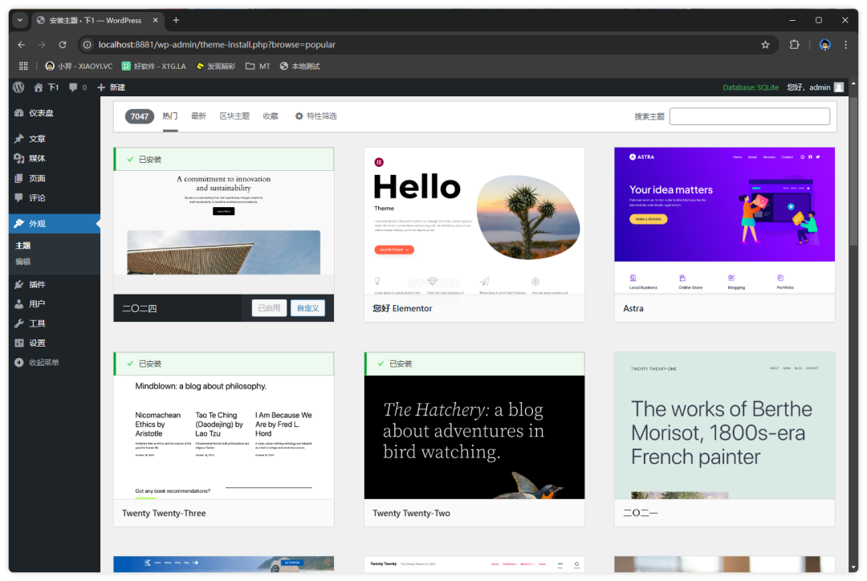Open a new browser tab

point(176,20)
